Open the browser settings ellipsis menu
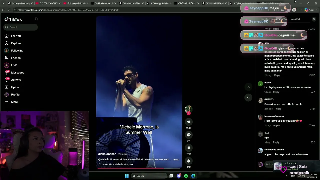Screen dimensions: 320x180 300,10
